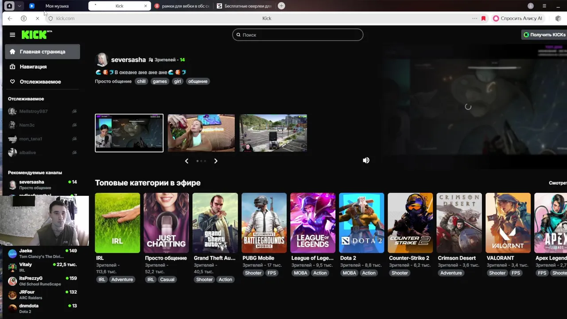Open the seversasha channel name link
Screen dimensions: 567x319
point(128,59)
